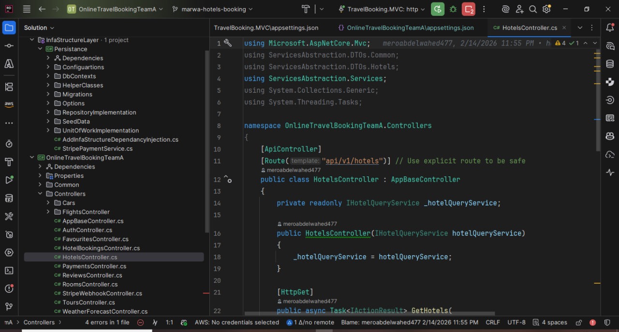Viewport: 619px width, 332px height.
Task: Open Search Everywhere with the magnifier icon
Action: [532, 9]
